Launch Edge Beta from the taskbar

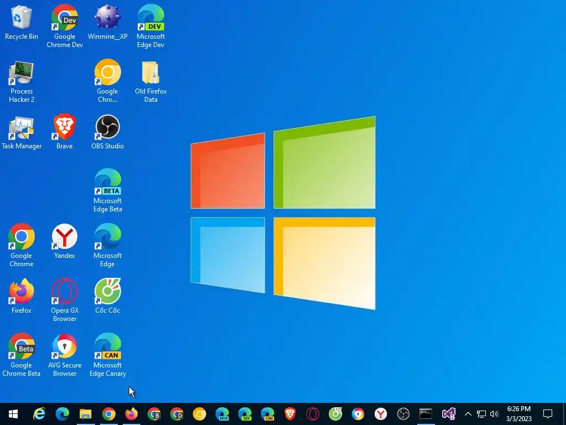[222, 414]
